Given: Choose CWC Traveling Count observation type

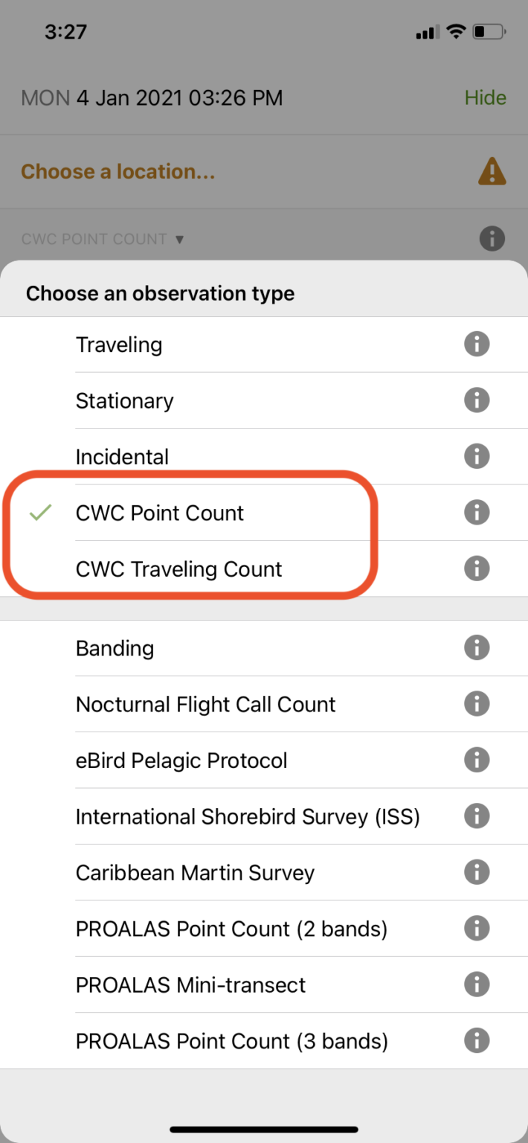Looking at the screenshot, I should 178,570.
